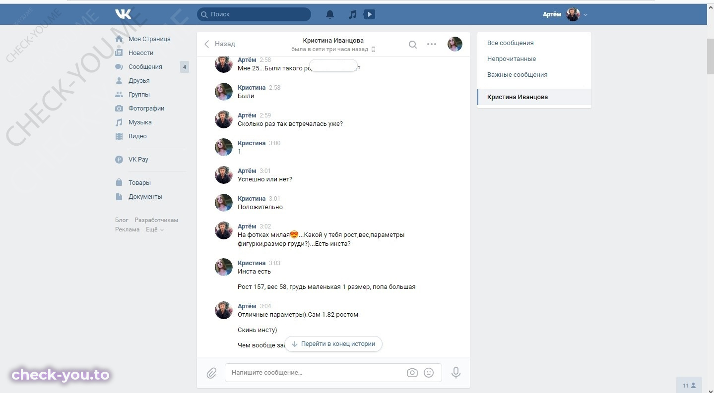Screen dimensions: 714x393
Task: Click the Разработчикам footer link
Action: tap(156, 220)
